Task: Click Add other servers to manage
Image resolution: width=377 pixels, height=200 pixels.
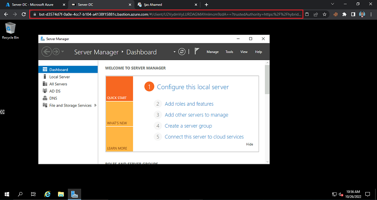Action: (197, 115)
